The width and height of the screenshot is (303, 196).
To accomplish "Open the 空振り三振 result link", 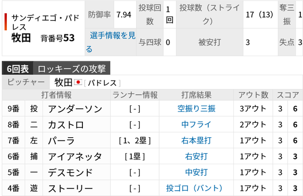I will coord(196,109).
